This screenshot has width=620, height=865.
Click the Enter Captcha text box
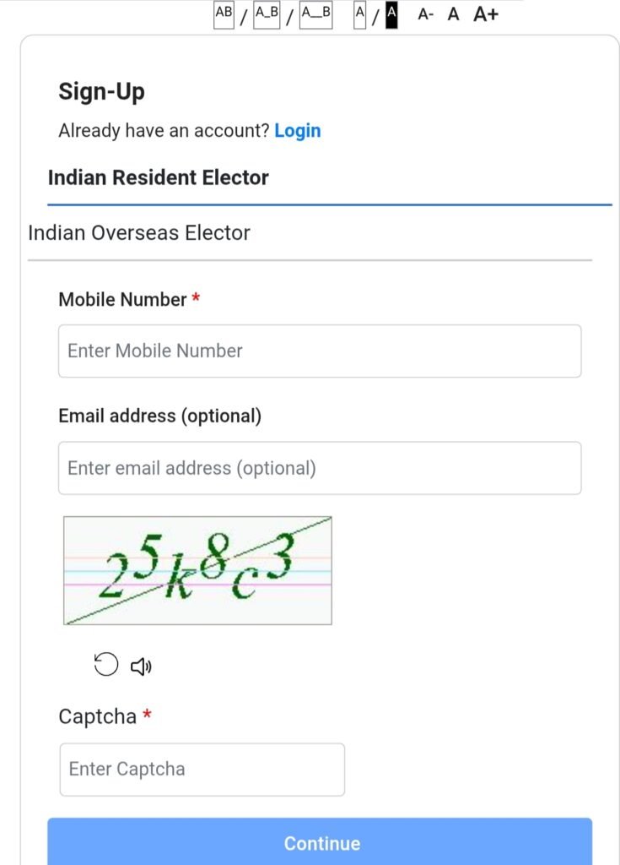202,769
